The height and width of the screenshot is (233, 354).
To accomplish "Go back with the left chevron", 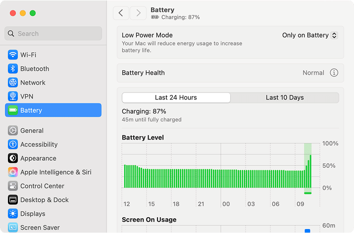I will 121,13.
